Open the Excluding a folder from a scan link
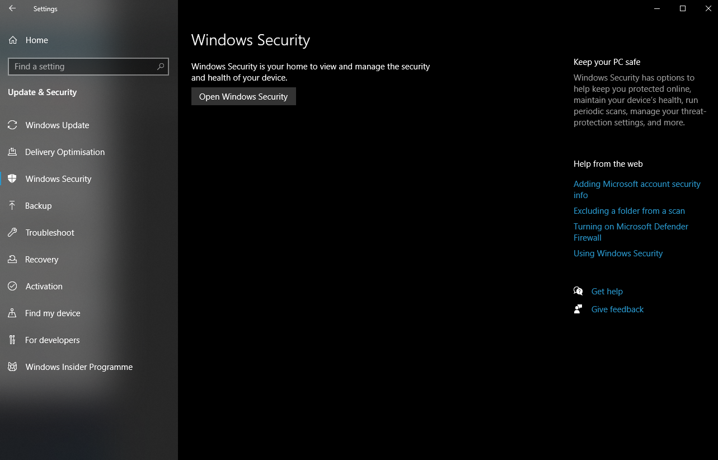The width and height of the screenshot is (718, 460). [x=629, y=211]
